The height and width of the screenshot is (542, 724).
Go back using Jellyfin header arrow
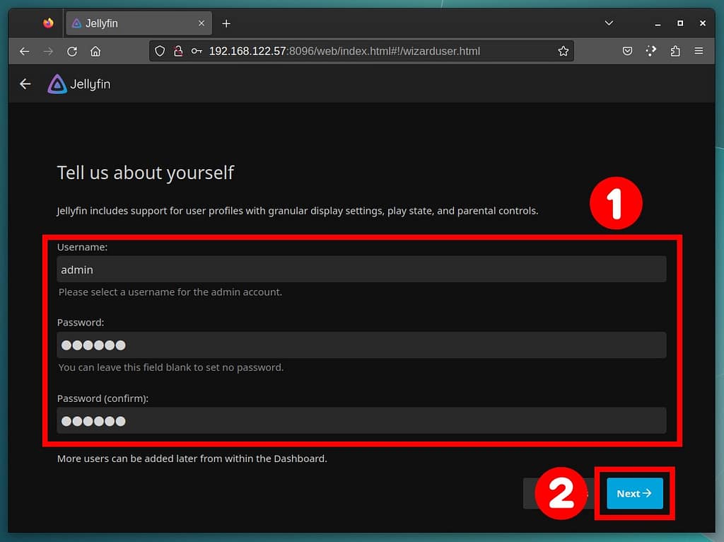(x=25, y=84)
